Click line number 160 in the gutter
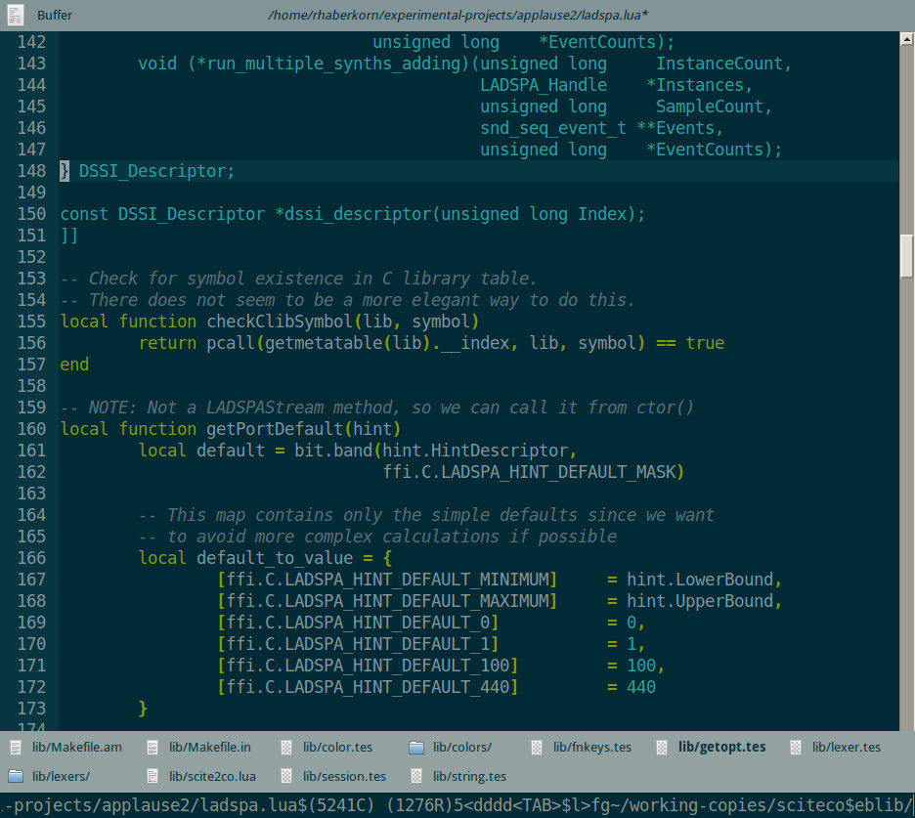This screenshot has height=818, width=915. click(31, 429)
